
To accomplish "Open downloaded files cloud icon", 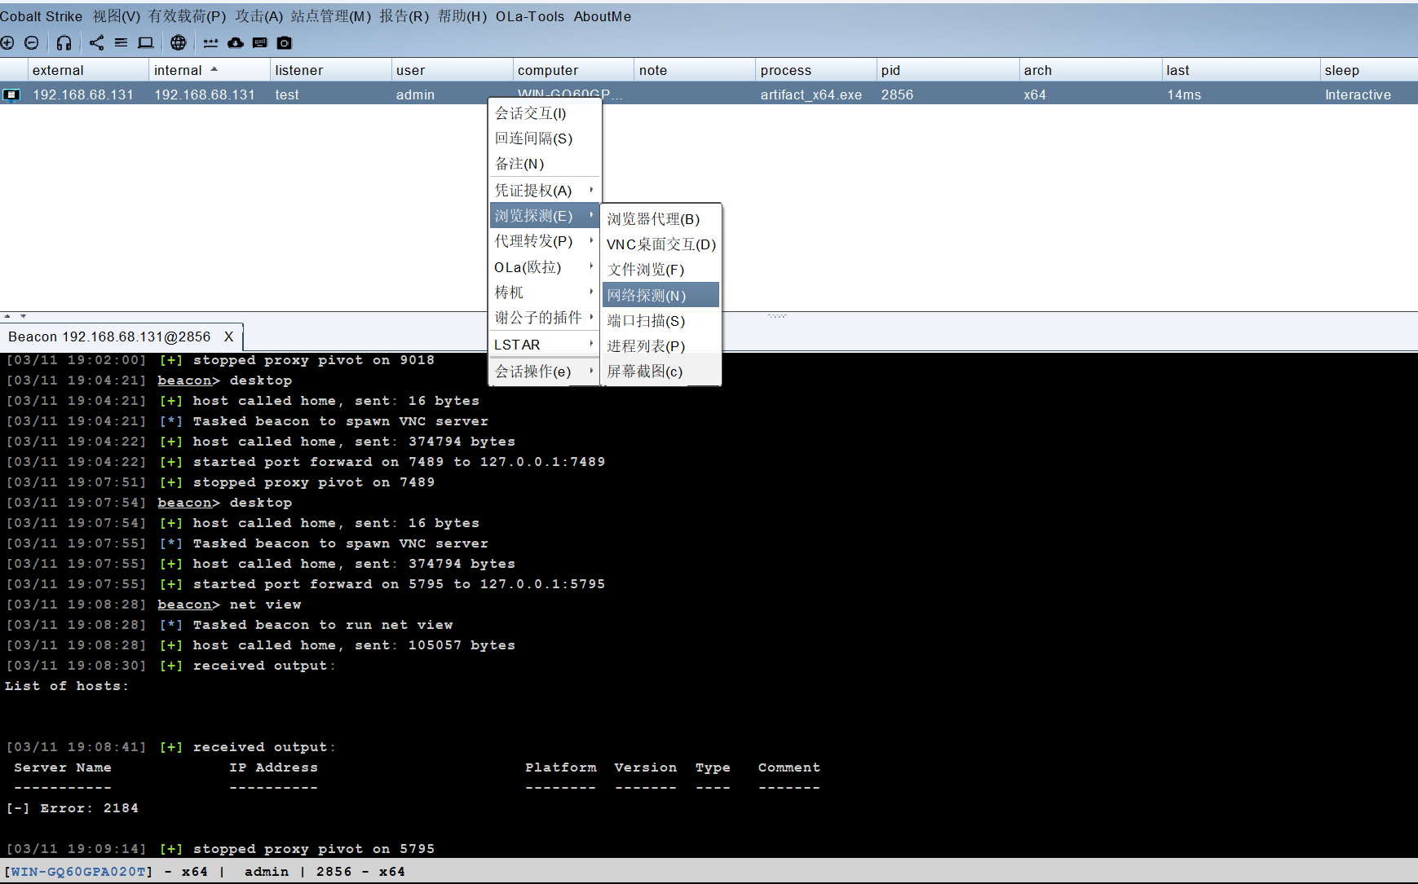I will coord(236,42).
